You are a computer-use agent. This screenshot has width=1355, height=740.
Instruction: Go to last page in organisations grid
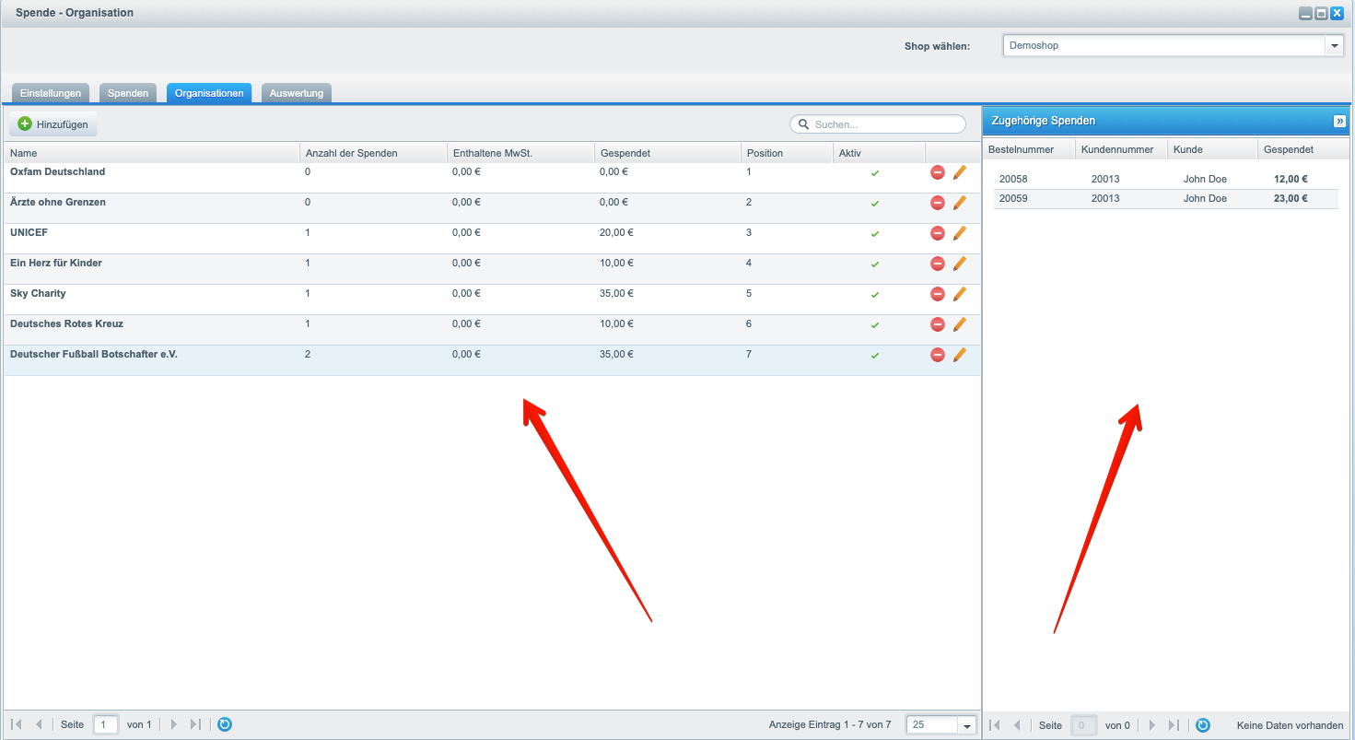click(x=195, y=724)
